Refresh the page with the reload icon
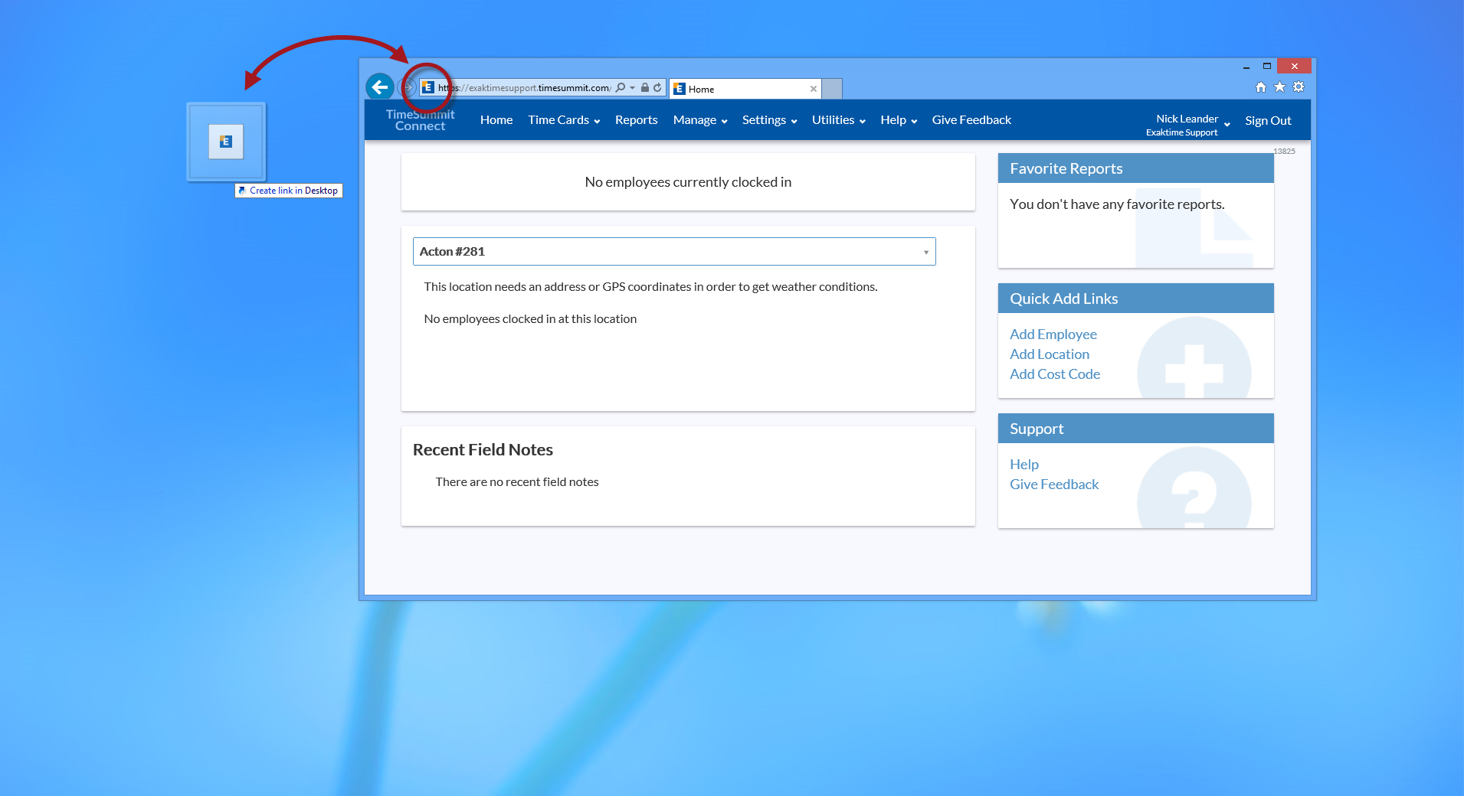 [x=657, y=87]
